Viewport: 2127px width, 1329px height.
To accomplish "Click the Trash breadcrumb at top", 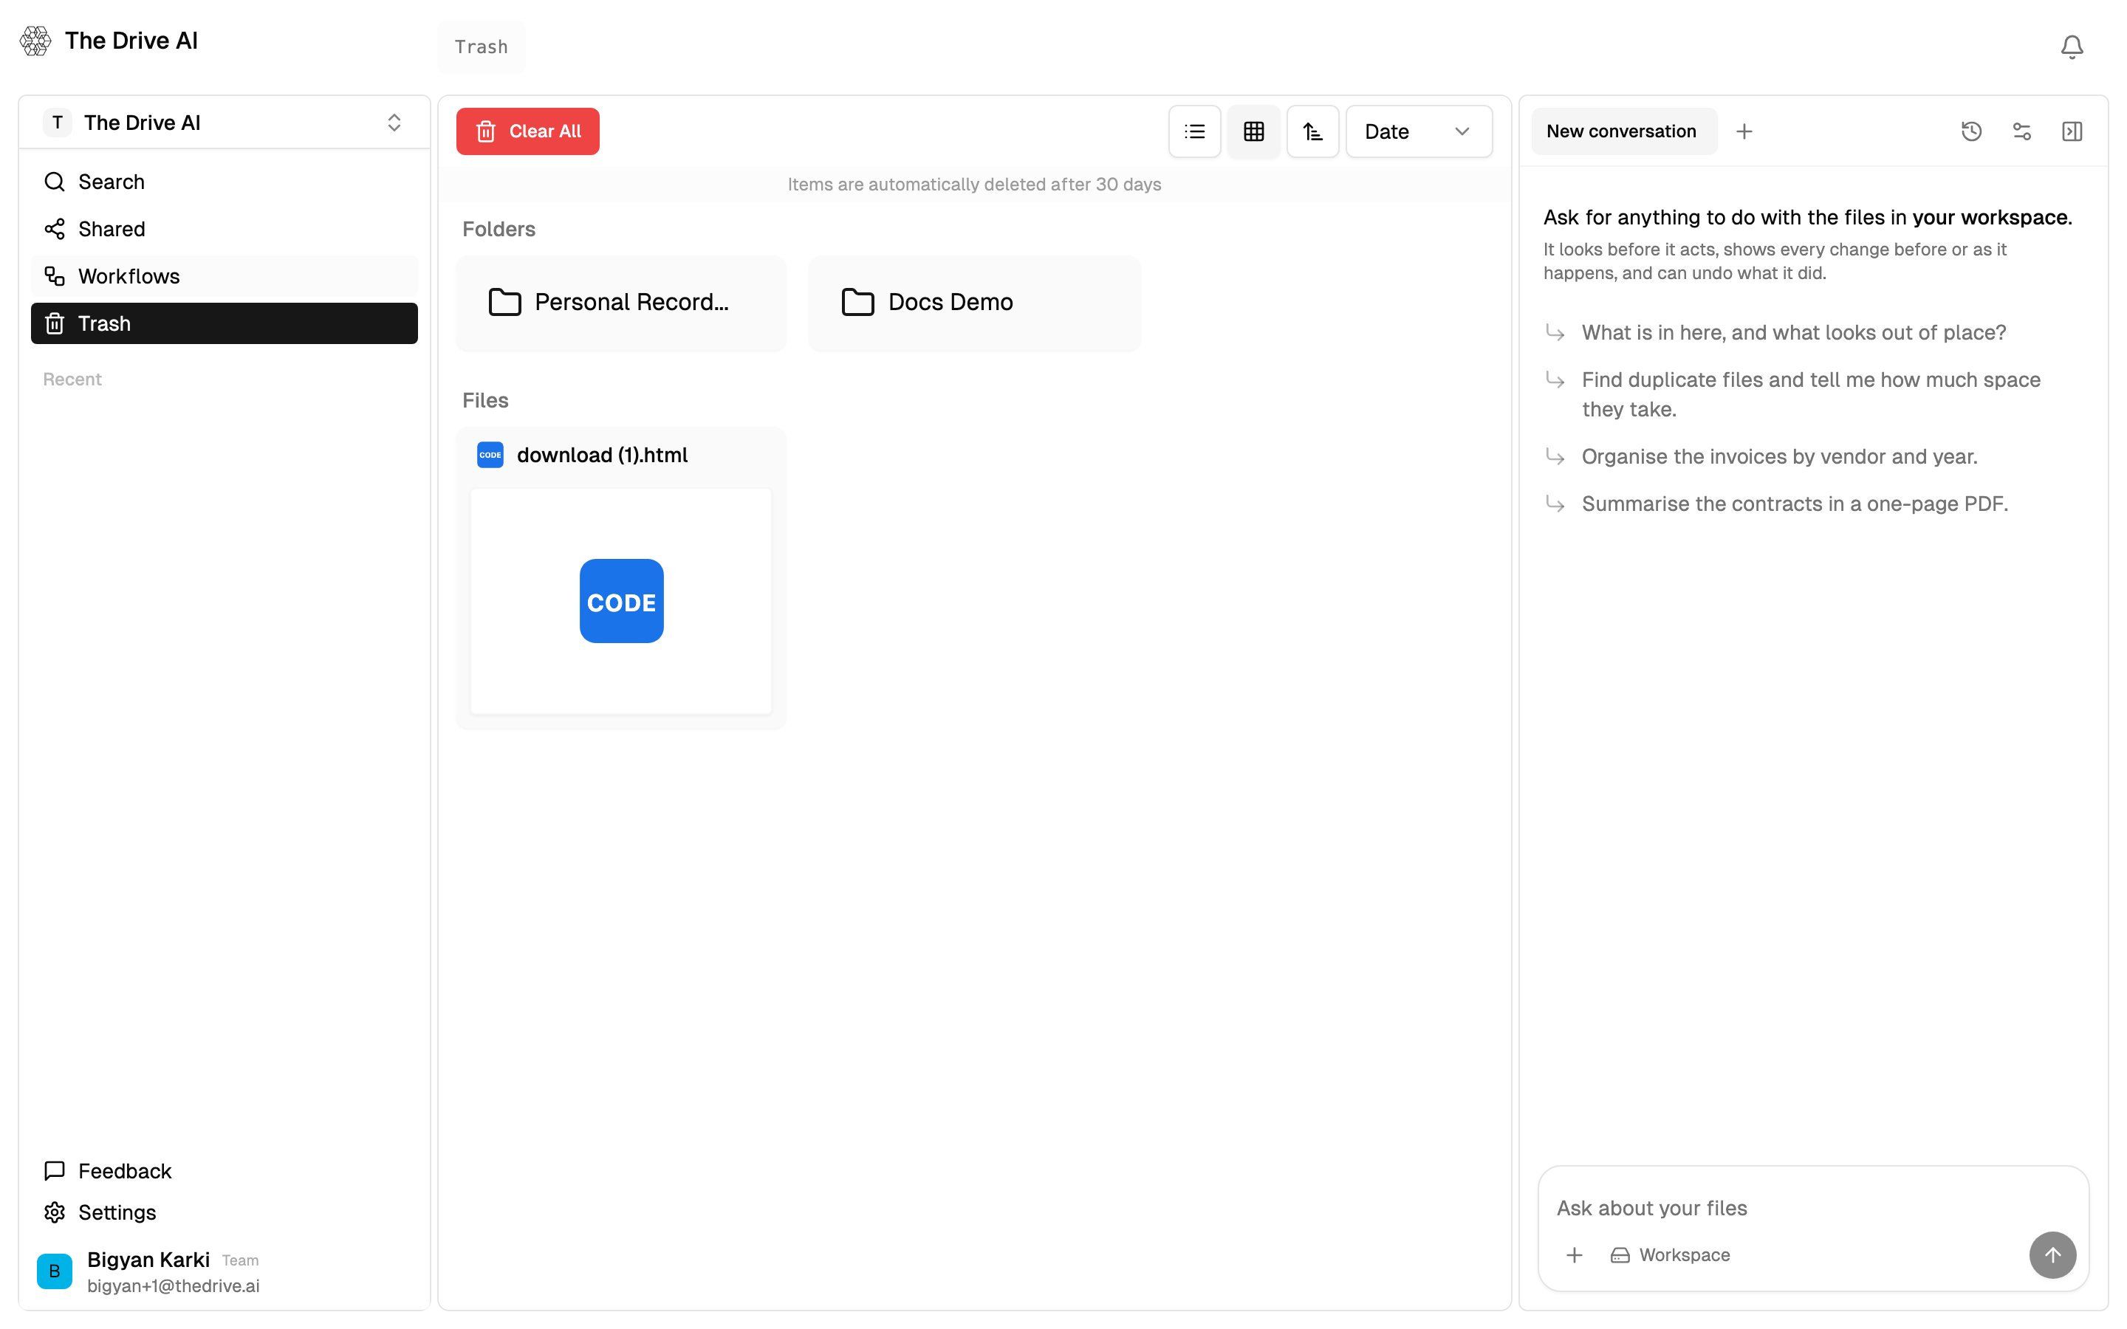I will pyautogui.click(x=481, y=47).
